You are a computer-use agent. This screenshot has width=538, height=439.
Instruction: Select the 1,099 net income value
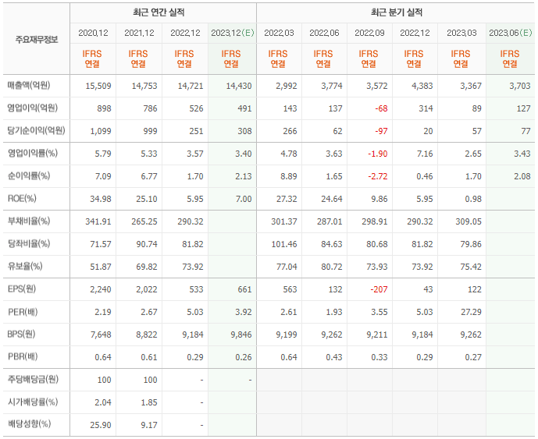pyautogui.click(x=101, y=131)
